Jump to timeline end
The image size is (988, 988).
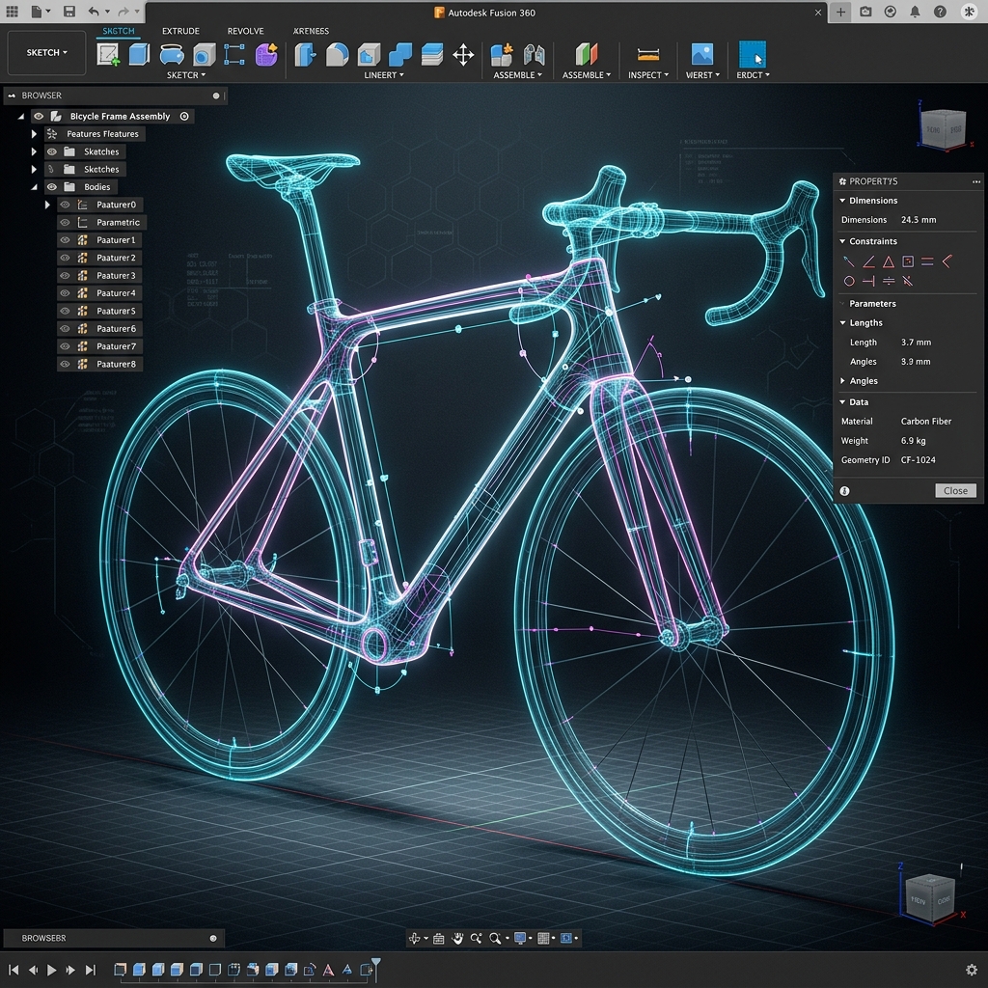[x=90, y=970]
